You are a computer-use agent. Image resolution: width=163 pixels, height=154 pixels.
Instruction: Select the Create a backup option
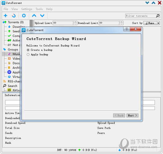click(x=40, y=50)
